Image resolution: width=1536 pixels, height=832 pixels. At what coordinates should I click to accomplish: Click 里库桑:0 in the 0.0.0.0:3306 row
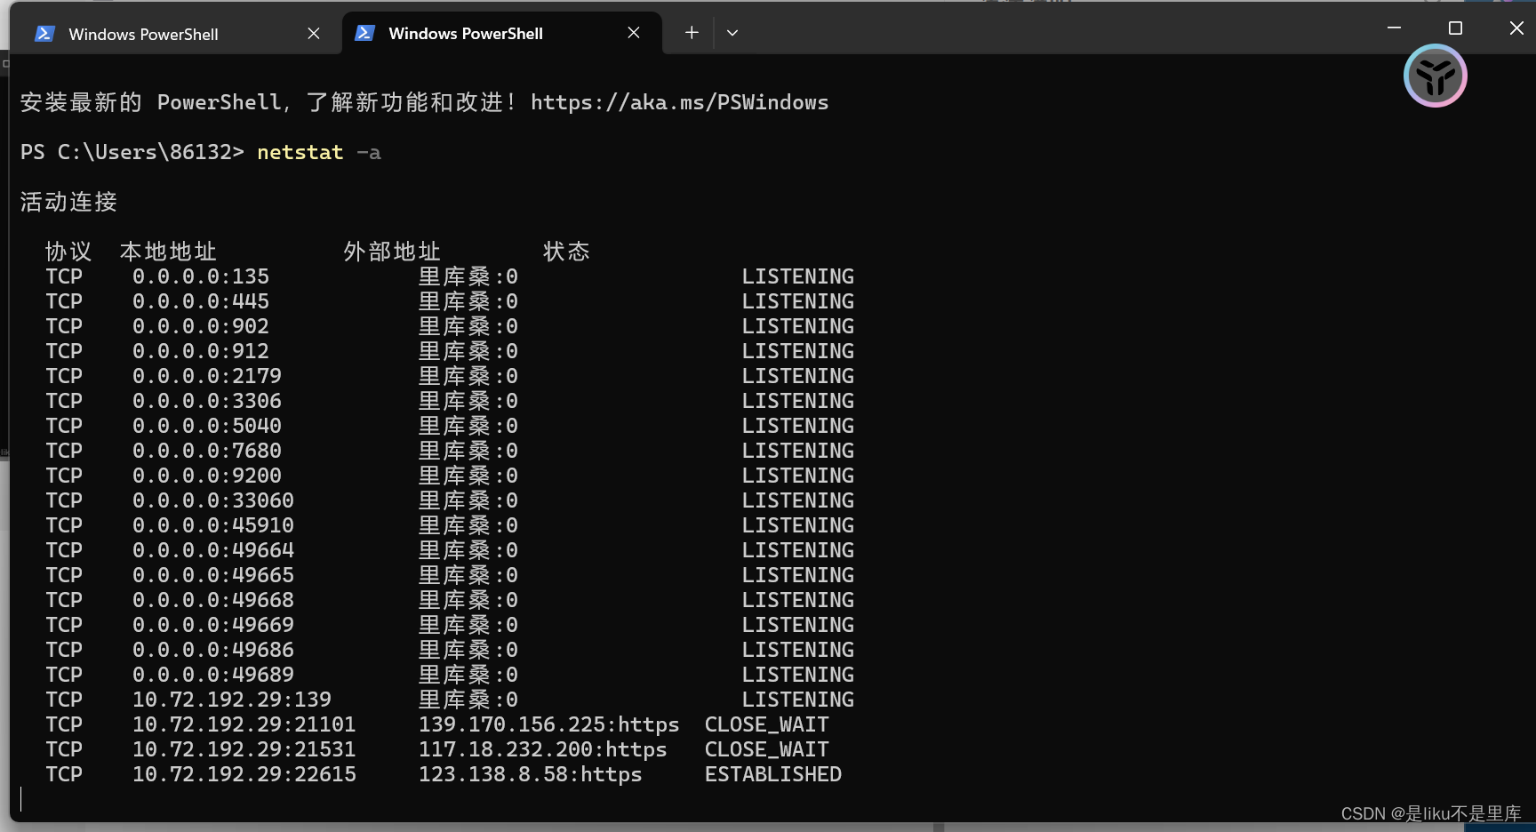click(x=468, y=402)
